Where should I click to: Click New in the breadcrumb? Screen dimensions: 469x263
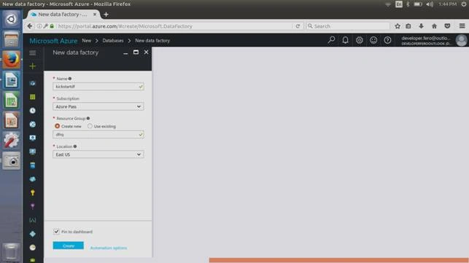[x=87, y=40]
